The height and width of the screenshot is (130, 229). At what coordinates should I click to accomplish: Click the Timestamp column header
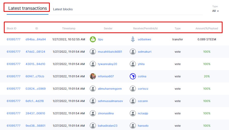click(x=69, y=28)
